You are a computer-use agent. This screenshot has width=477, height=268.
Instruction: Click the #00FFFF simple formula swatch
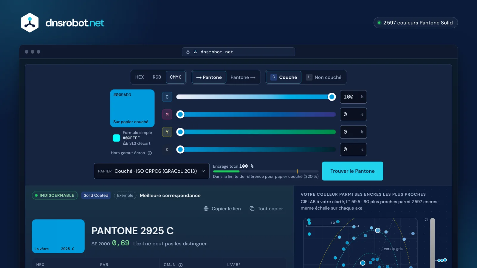116,138
